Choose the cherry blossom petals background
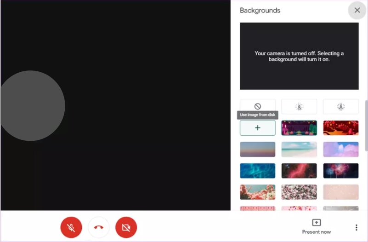 (x=299, y=192)
